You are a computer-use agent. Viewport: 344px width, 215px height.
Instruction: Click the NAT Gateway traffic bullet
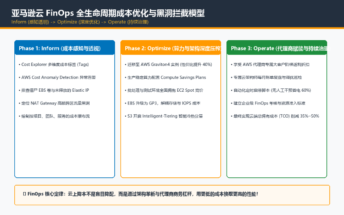pyautogui.click(x=54, y=103)
